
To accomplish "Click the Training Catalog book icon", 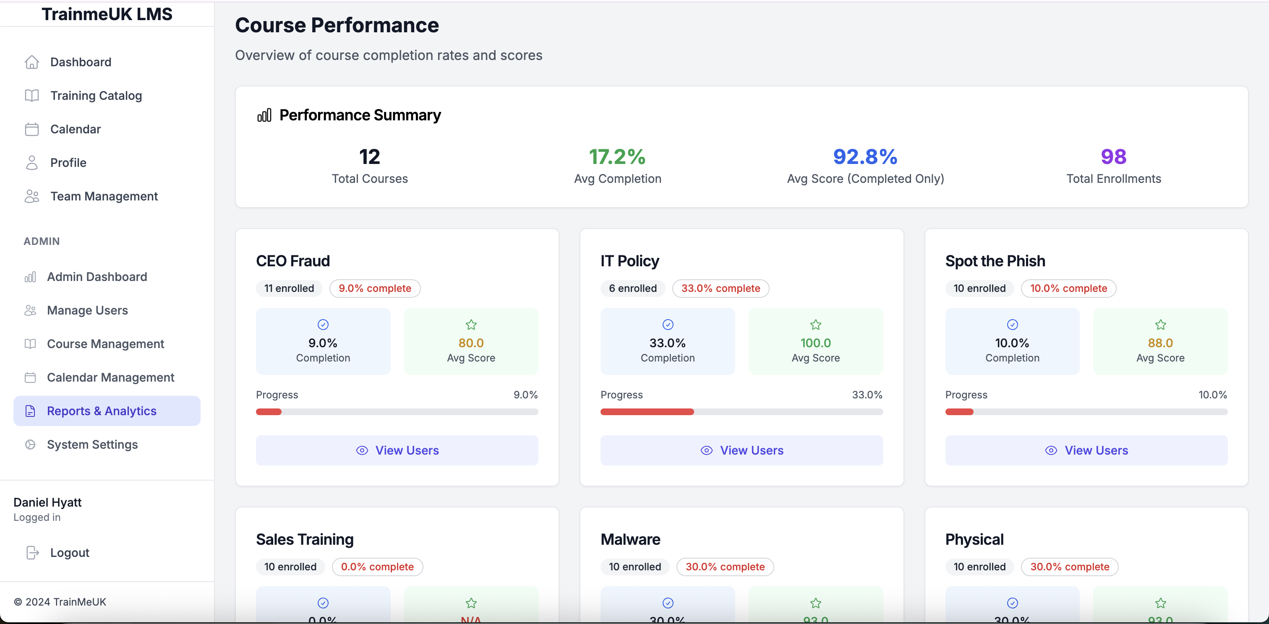I will pyautogui.click(x=31, y=96).
